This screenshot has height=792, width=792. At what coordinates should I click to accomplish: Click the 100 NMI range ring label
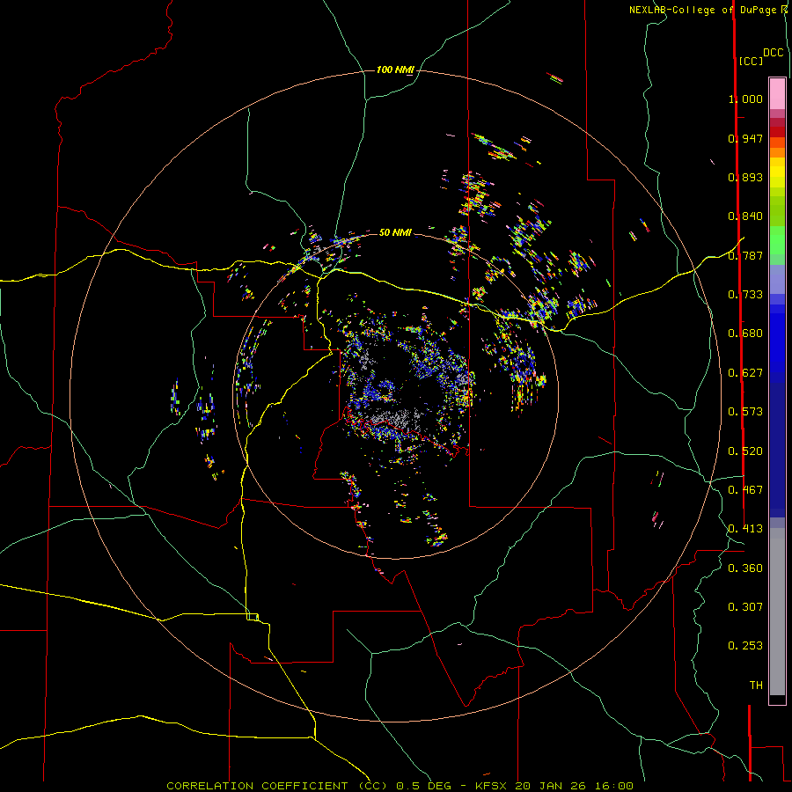click(395, 70)
